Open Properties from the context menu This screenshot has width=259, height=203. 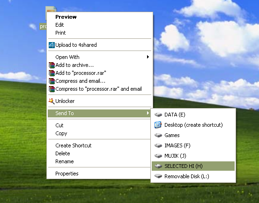pyautogui.click(x=100, y=174)
